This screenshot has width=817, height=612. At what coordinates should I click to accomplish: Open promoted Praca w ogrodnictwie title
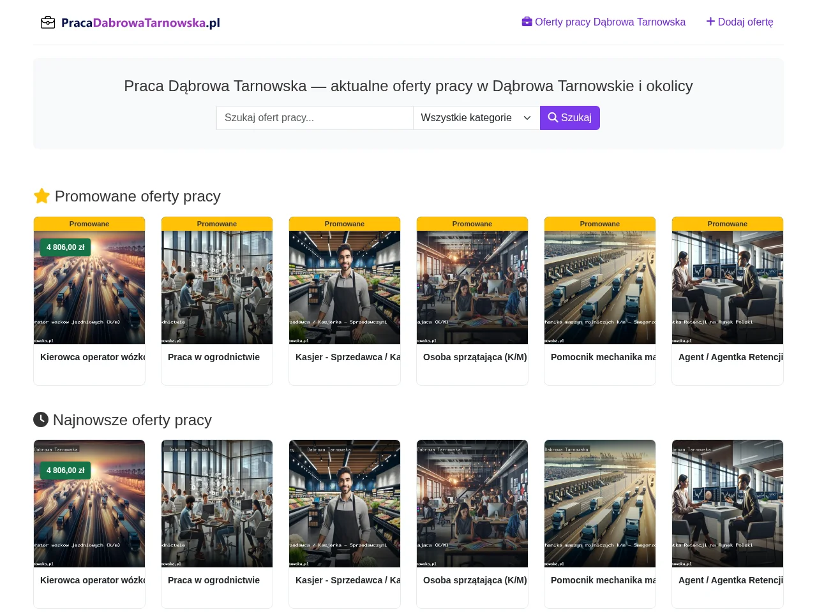214,357
